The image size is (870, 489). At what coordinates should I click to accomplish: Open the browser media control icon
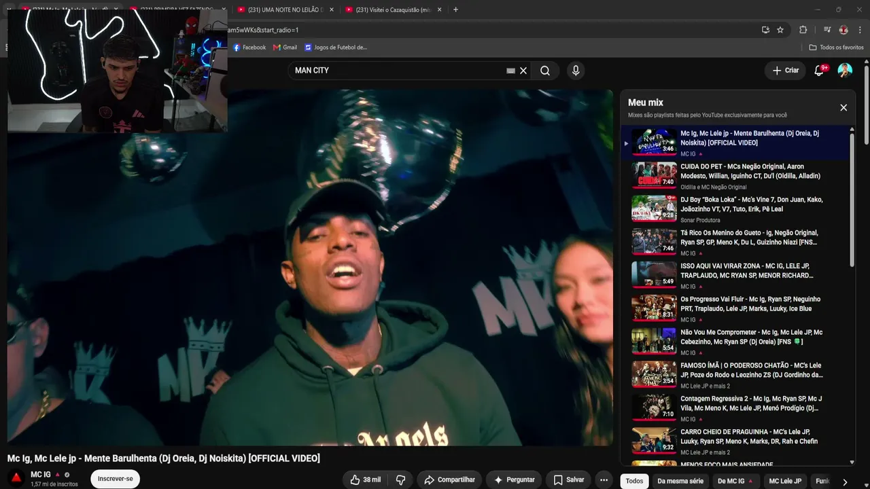coord(827,30)
